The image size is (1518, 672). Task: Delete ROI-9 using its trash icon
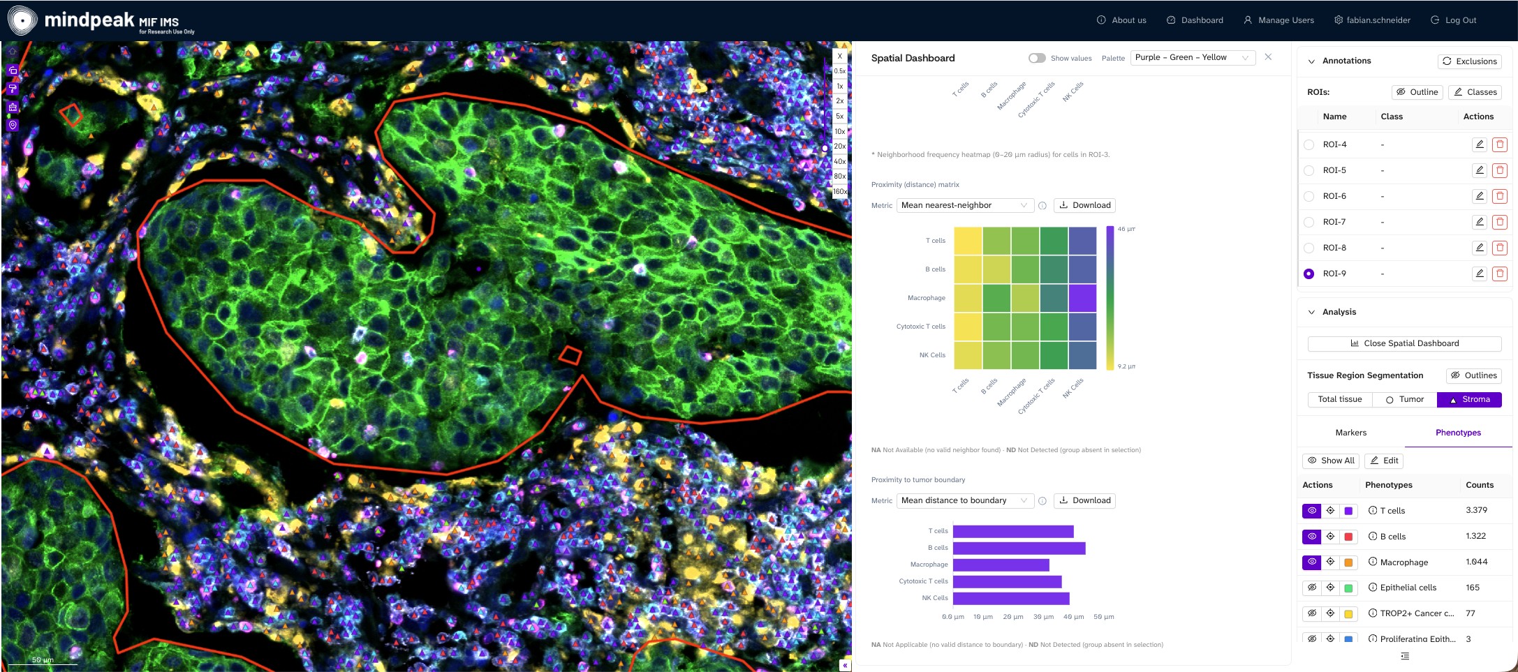coord(1499,274)
